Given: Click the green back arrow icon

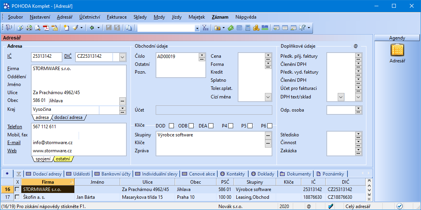Looking at the screenshot, I should pos(92,28).
